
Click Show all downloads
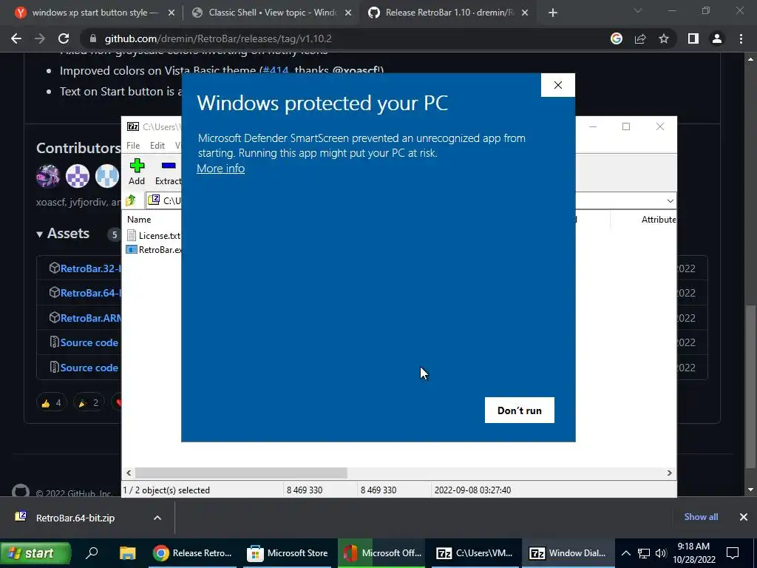point(701,517)
